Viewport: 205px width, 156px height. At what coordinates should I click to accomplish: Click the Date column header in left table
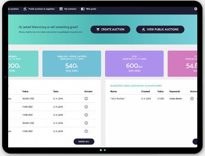pyautogui.click(x=56, y=91)
